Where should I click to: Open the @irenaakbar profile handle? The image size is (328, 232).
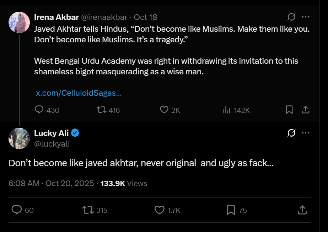tap(104, 17)
